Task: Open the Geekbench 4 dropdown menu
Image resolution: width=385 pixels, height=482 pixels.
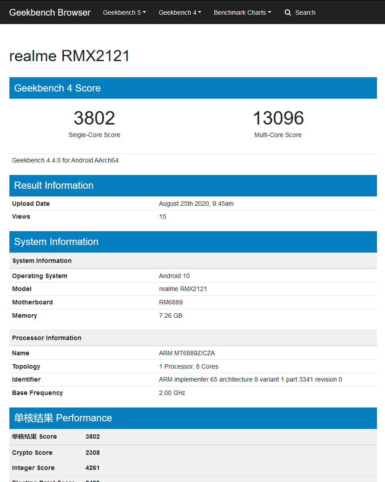Action: click(x=180, y=12)
